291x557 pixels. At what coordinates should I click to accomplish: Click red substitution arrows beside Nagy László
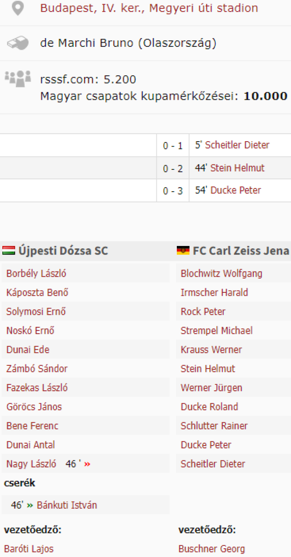tap(87, 464)
